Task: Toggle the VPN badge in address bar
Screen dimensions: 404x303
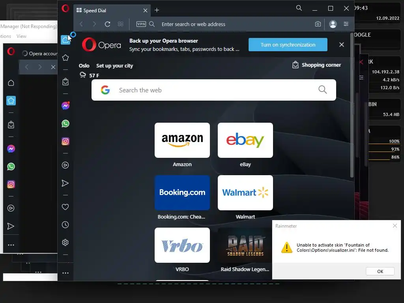Action: pos(141,24)
